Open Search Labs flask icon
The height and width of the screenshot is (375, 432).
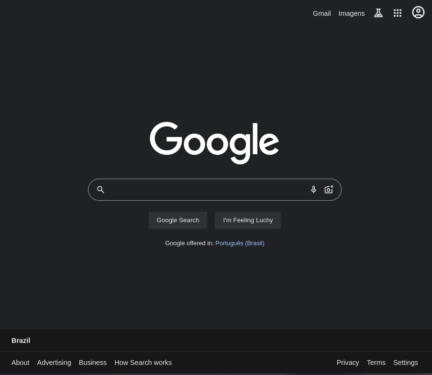378,13
